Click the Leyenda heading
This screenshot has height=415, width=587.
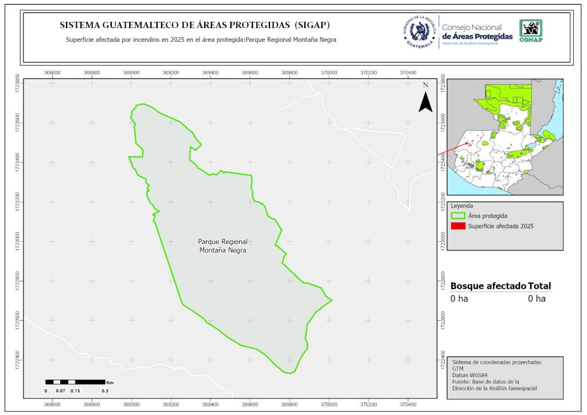tap(462, 206)
